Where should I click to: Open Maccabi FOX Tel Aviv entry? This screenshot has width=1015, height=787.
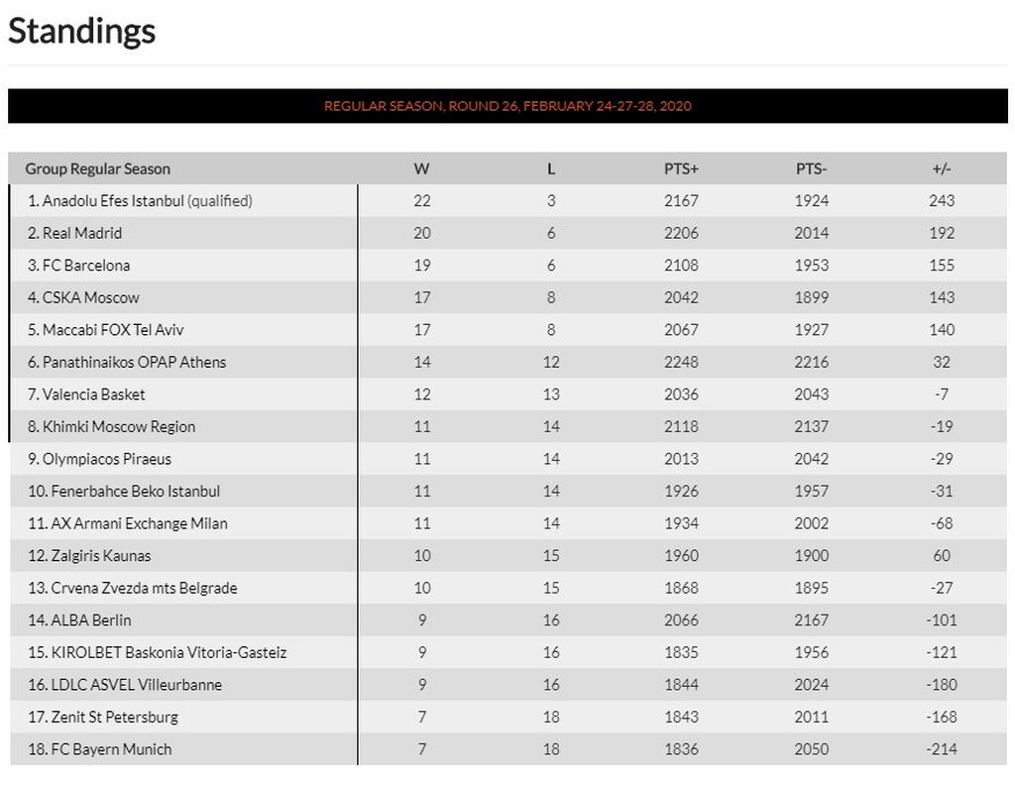[x=113, y=330]
